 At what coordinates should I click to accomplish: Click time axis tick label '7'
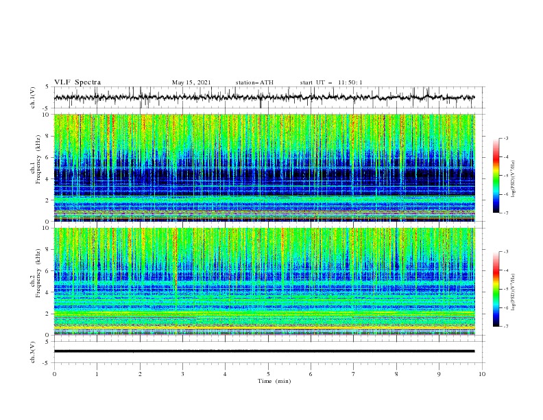point(354,374)
